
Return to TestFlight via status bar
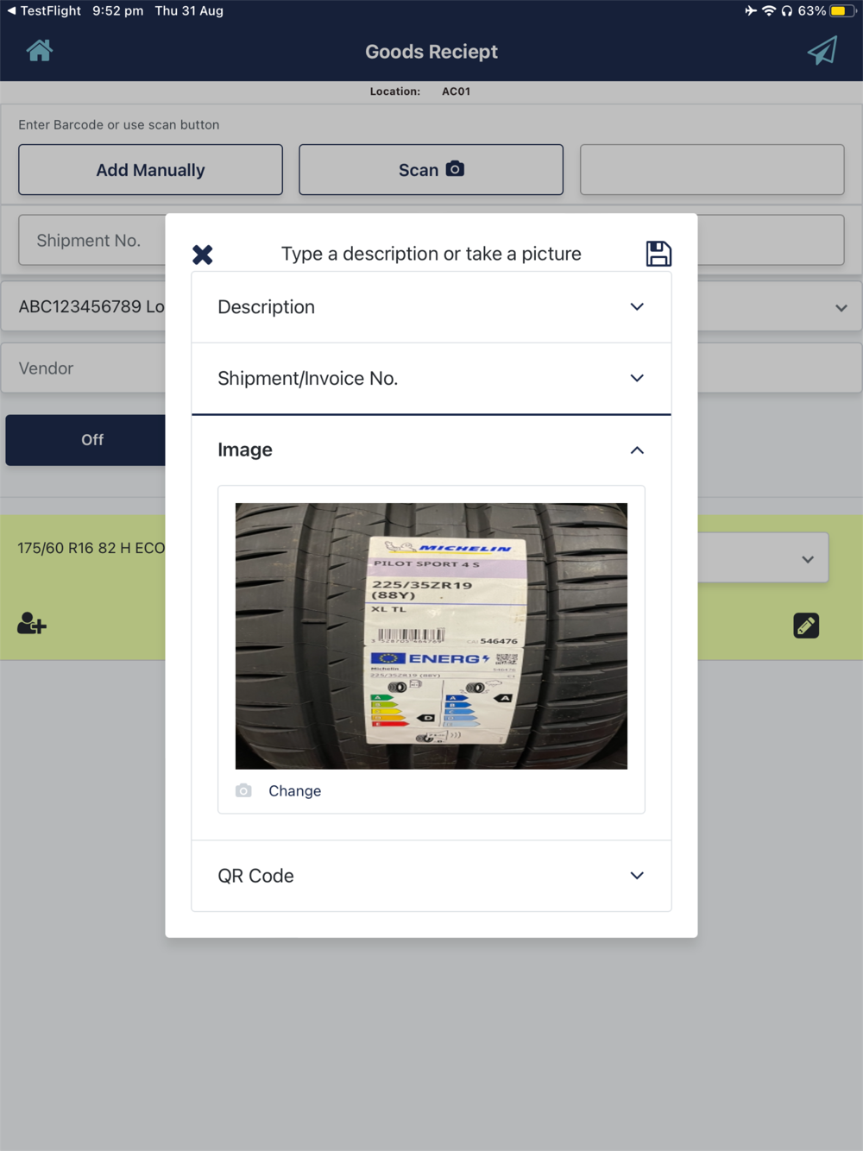[x=43, y=10]
